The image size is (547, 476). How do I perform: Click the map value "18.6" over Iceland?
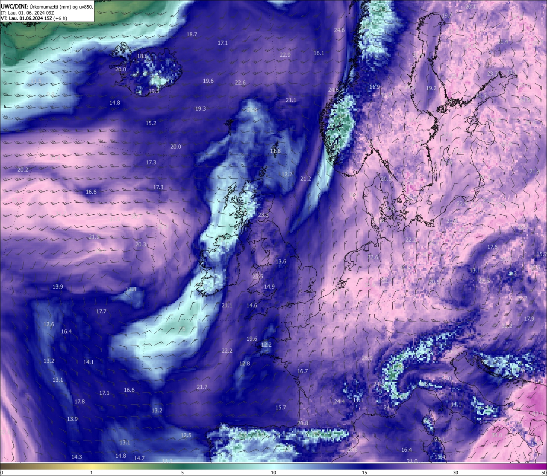click(142, 56)
